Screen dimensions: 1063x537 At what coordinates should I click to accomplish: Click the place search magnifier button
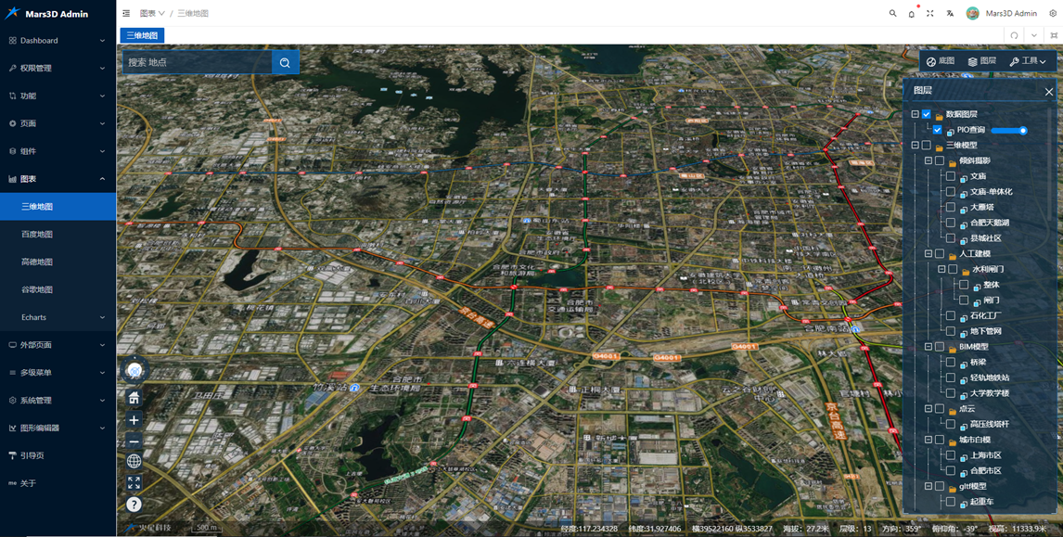(x=285, y=62)
